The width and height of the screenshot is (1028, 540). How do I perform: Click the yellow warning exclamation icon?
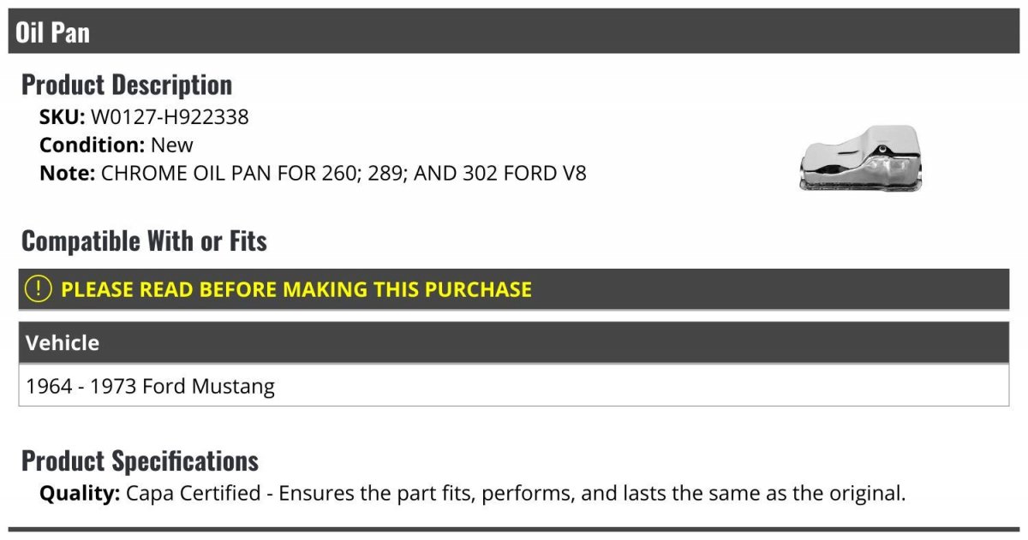pos(39,289)
